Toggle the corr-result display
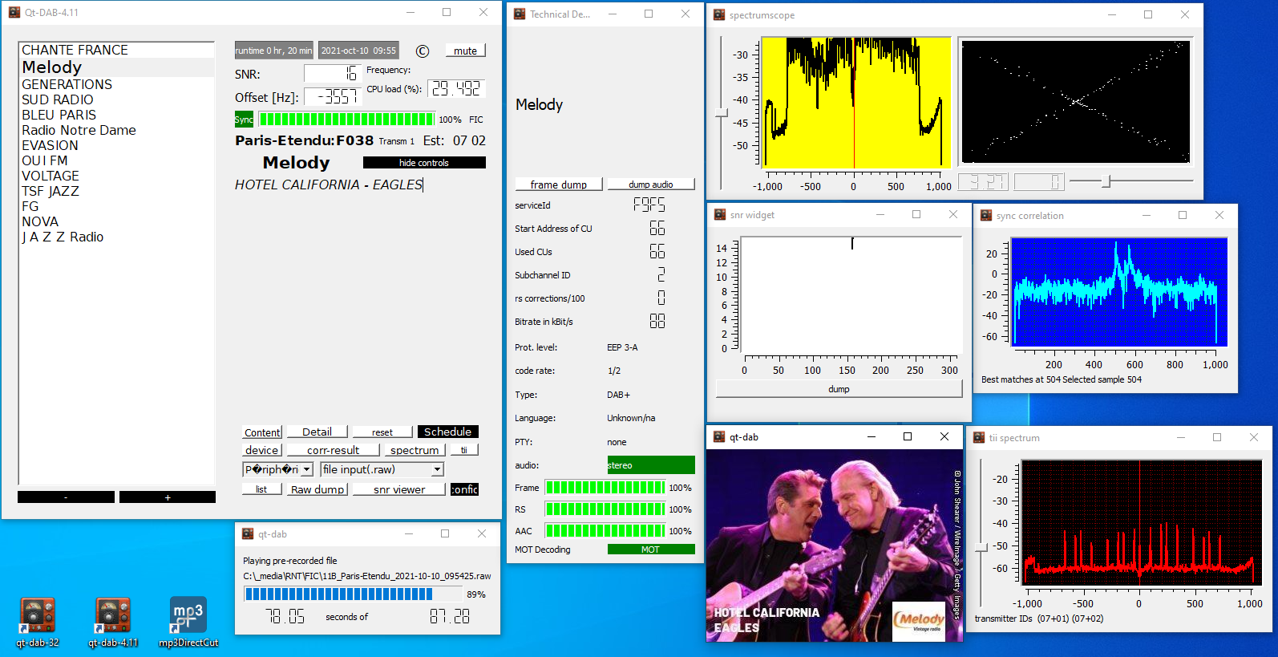 [333, 451]
